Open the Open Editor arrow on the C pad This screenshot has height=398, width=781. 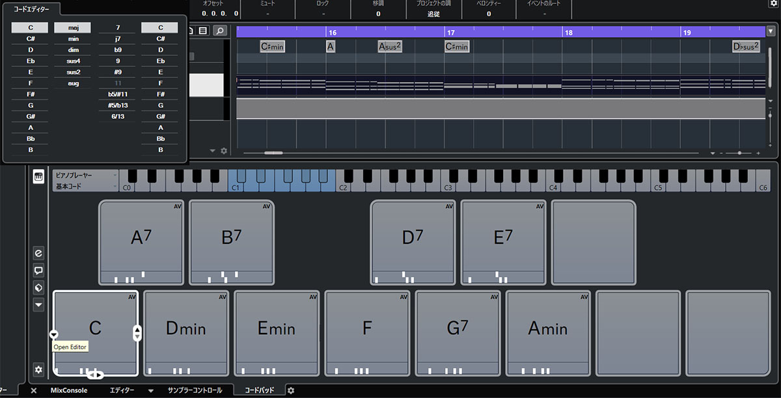point(54,334)
